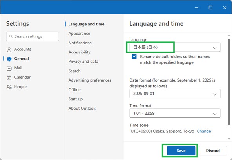Click the scrollbar down arrow

[x=229, y=139]
